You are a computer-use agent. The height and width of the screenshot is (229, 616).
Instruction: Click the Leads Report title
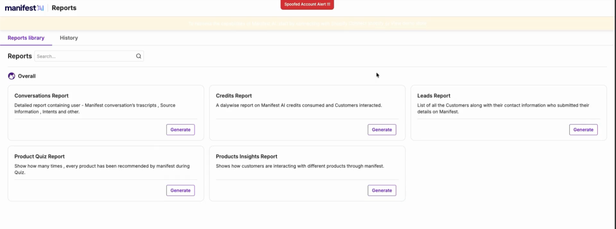[434, 96]
